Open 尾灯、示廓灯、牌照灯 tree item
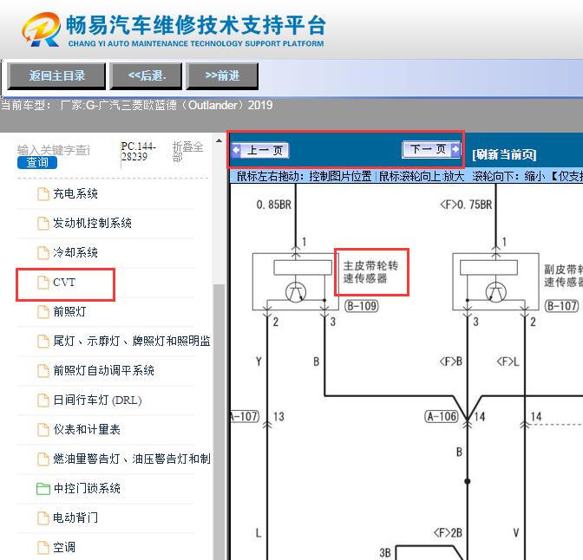This screenshot has width=583, height=560. click(132, 341)
